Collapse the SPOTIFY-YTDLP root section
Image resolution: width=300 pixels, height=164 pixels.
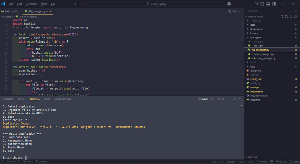tap(255, 17)
